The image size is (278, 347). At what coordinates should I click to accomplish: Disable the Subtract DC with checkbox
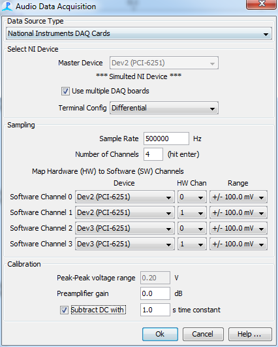click(64, 310)
